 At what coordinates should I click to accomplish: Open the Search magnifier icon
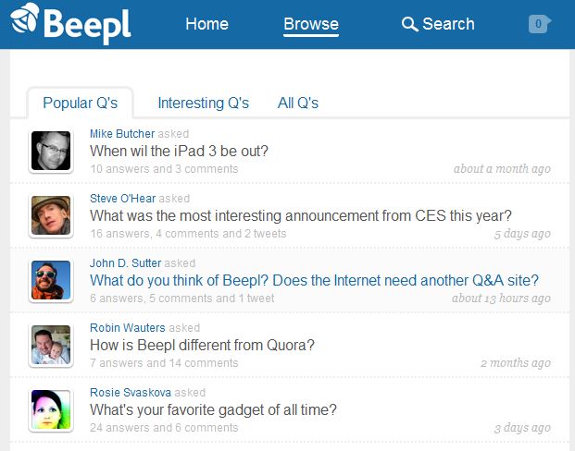(x=409, y=25)
